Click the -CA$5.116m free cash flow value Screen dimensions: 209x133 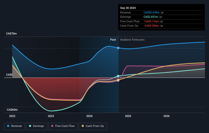click(151, 21)
